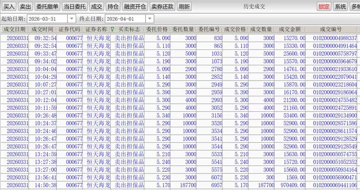Expand the 终止日期 date dropdown arrow
This screenshot has height=190, width=360.
pyautogui.click(x=150, y=19)
